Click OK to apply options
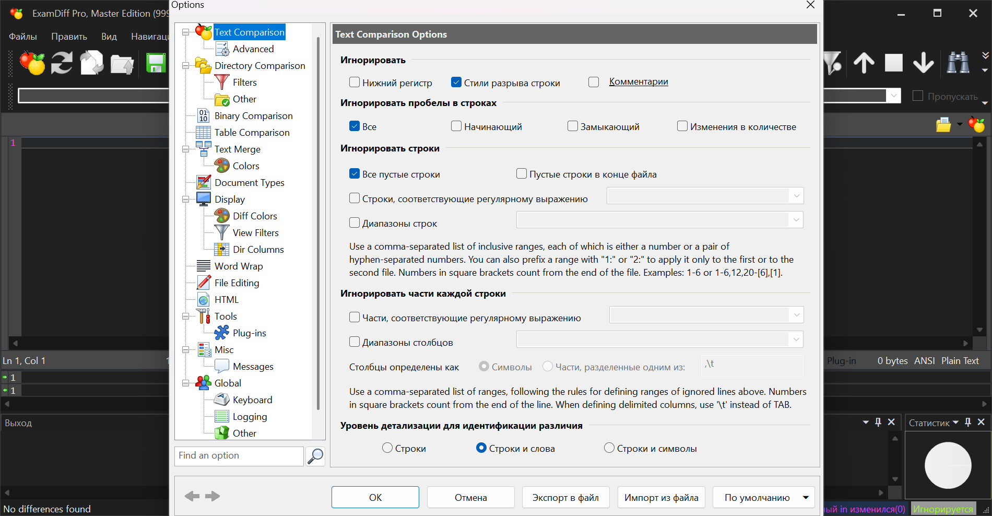Screen dimensions: 992x516 [x=375, y=497]
